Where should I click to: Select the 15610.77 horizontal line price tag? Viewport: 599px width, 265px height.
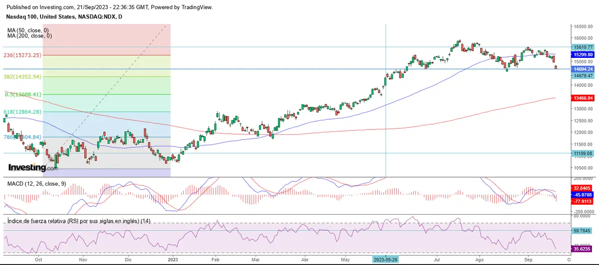click(583, 47)
